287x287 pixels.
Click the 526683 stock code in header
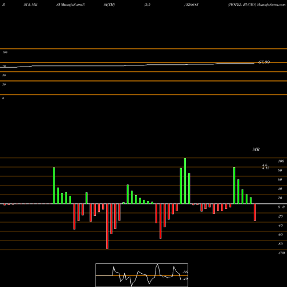coord(191,5)
